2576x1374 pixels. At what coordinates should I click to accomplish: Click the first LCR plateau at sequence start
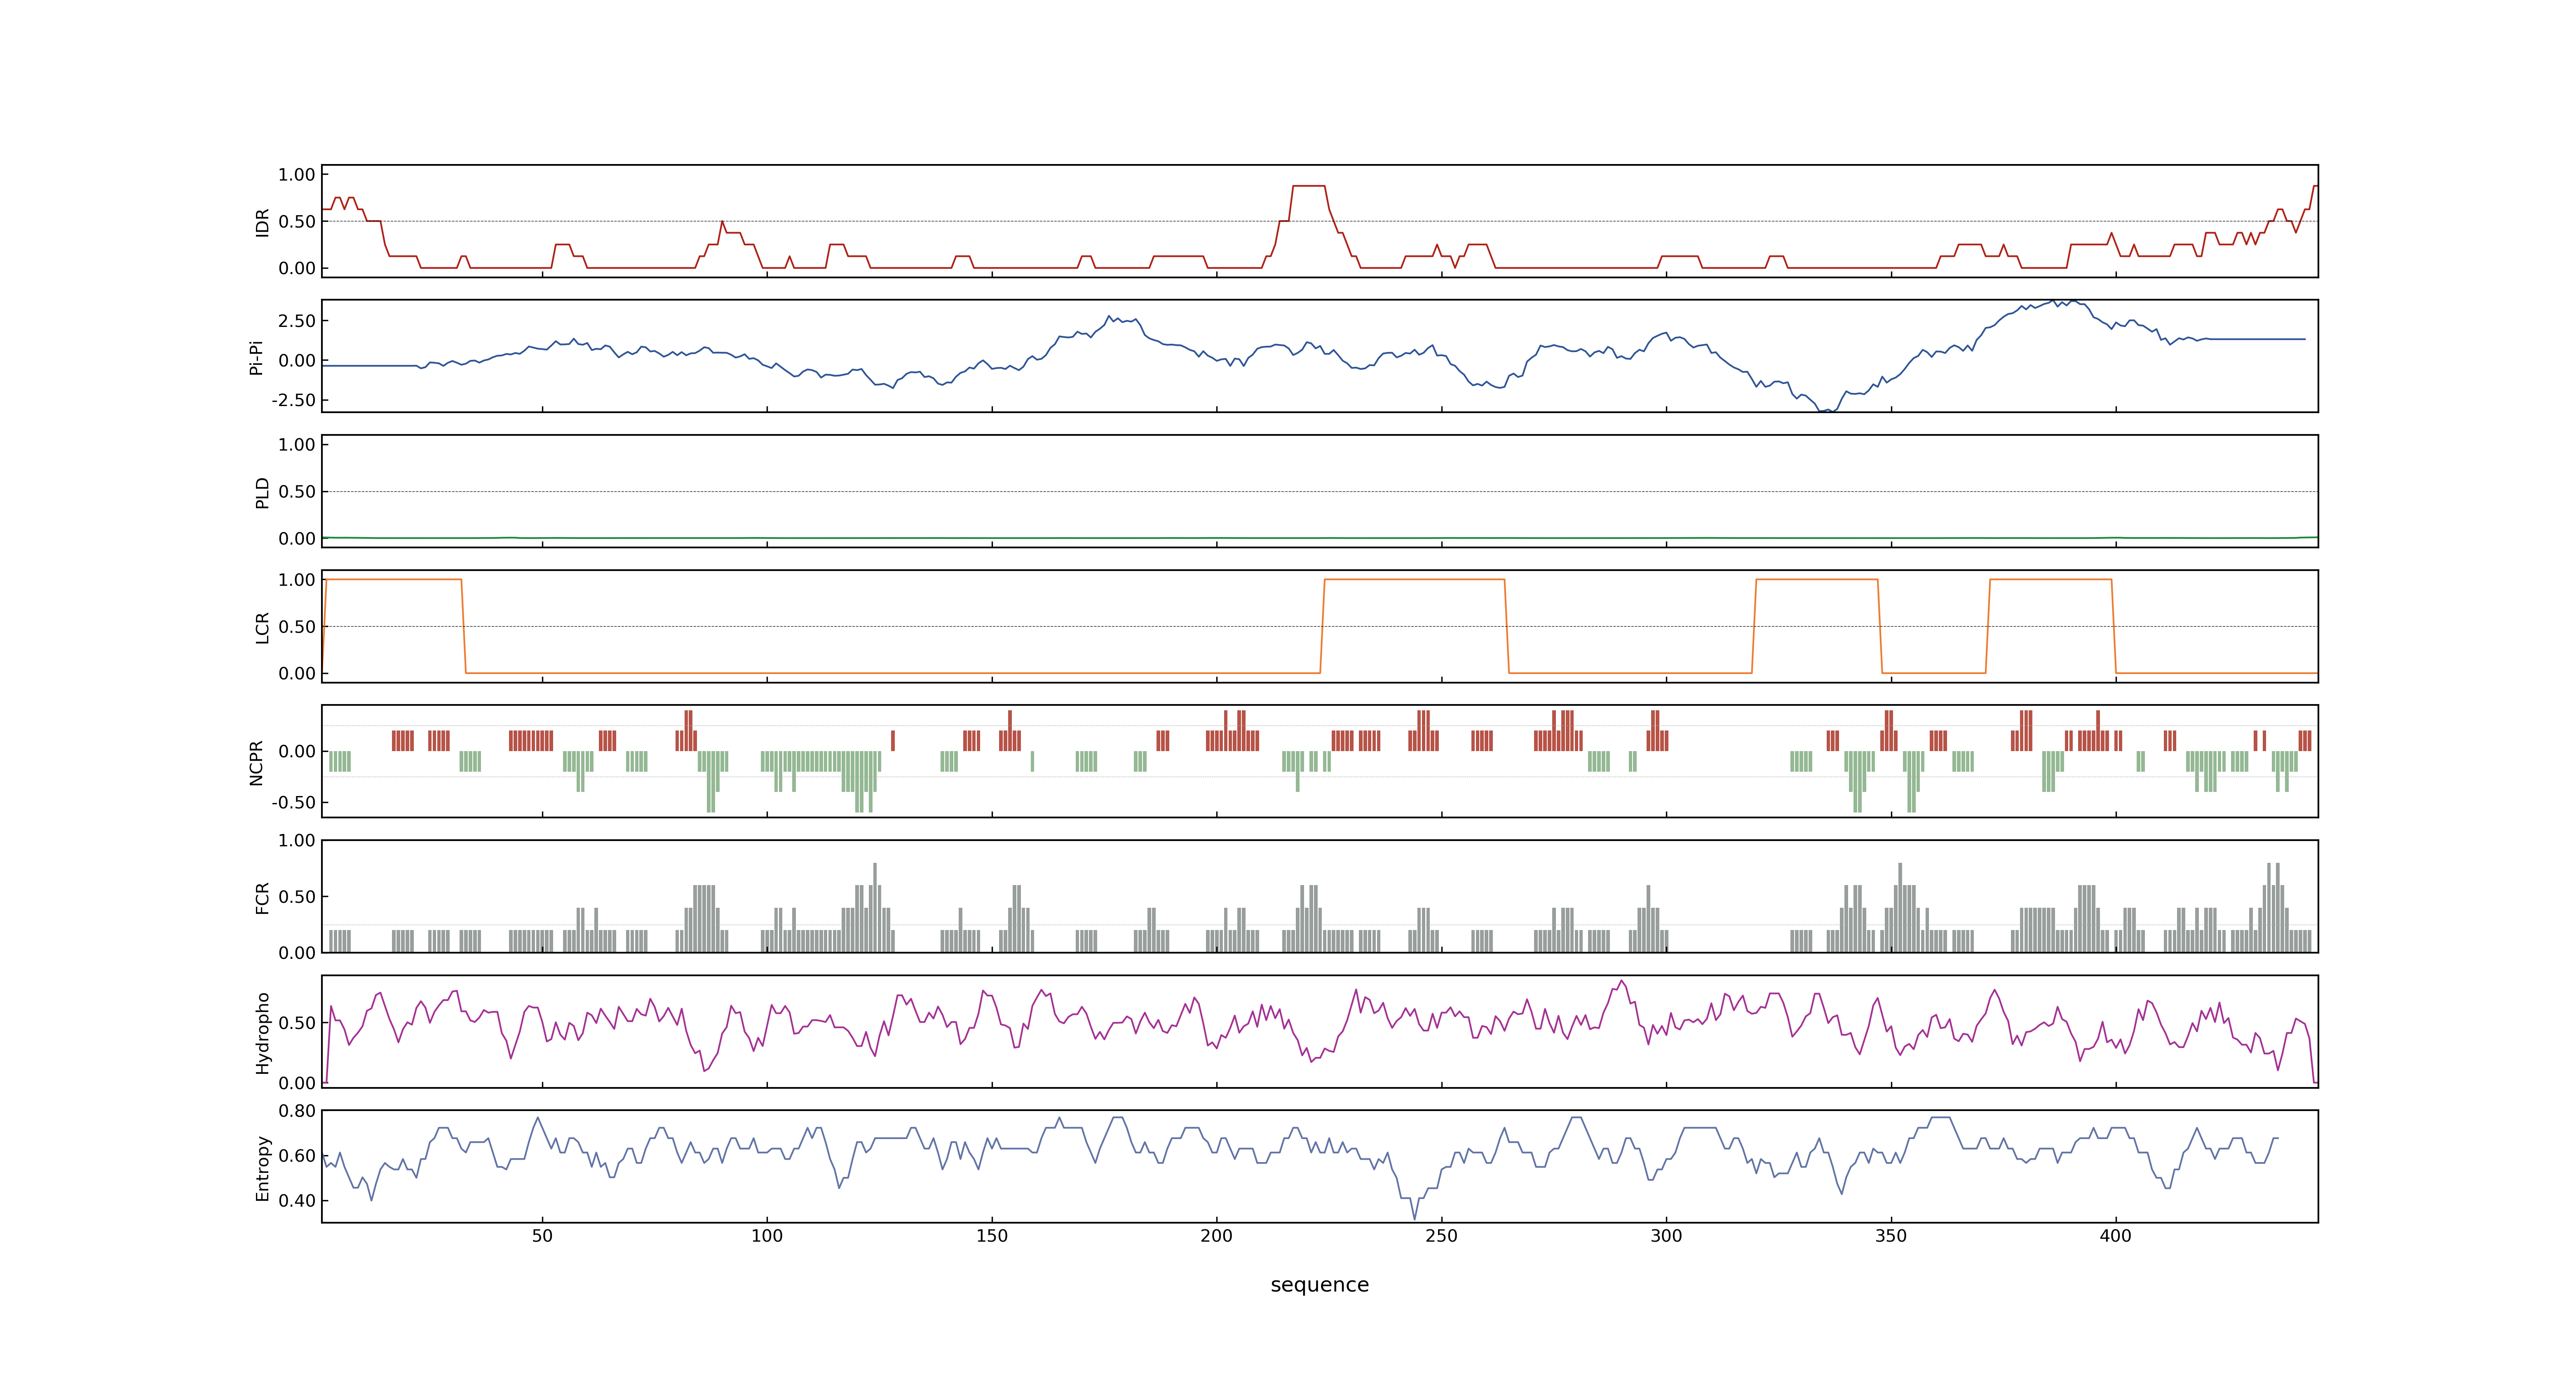point(393,579)
